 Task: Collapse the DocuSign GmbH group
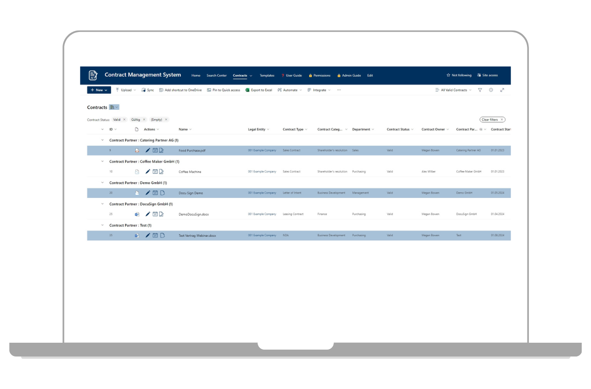tap(102, 204)
